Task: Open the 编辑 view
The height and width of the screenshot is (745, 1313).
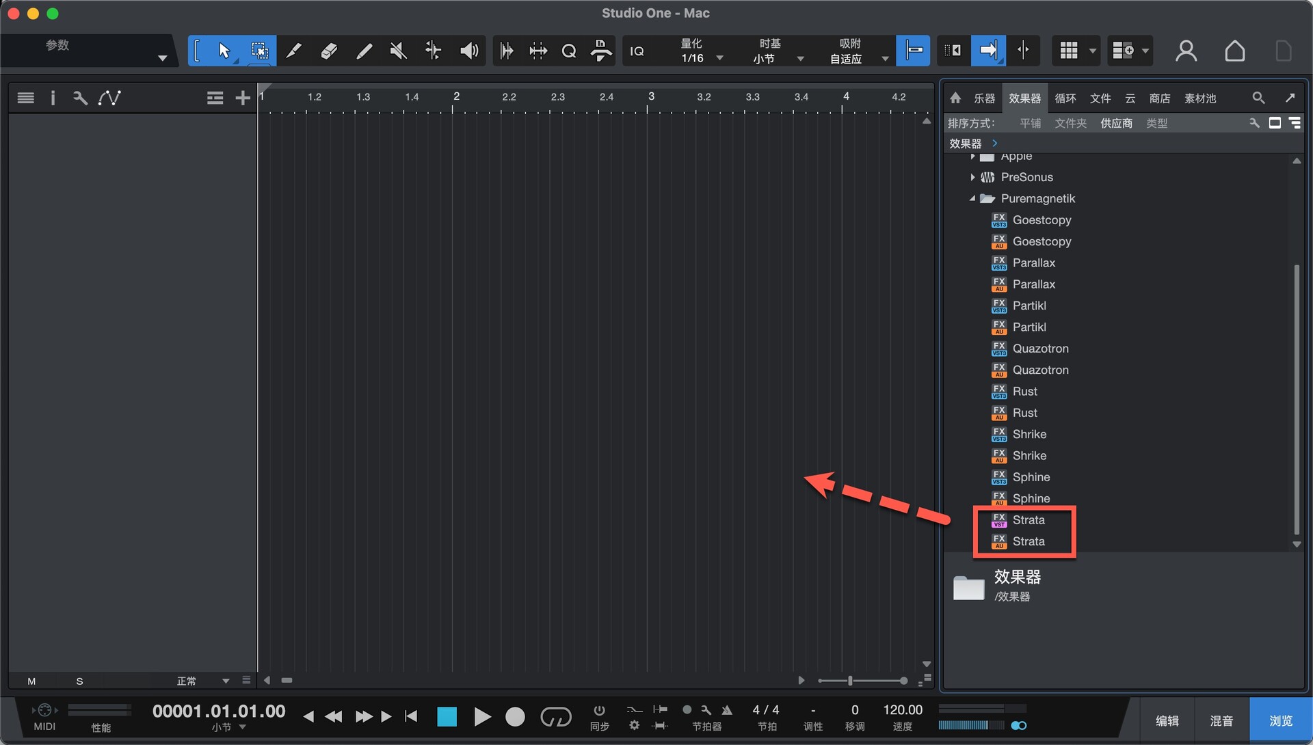Action: point(1167,721)
